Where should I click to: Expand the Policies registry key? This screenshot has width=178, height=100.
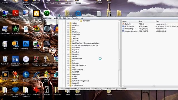coord(68,76)
